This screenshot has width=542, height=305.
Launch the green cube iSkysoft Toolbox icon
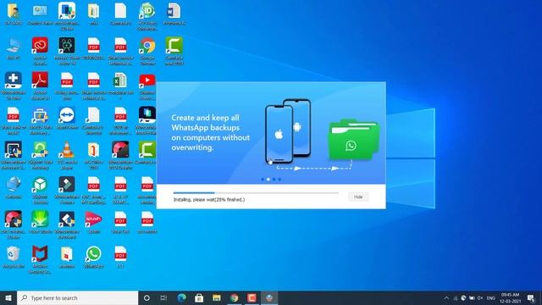[x=40, y=190]
